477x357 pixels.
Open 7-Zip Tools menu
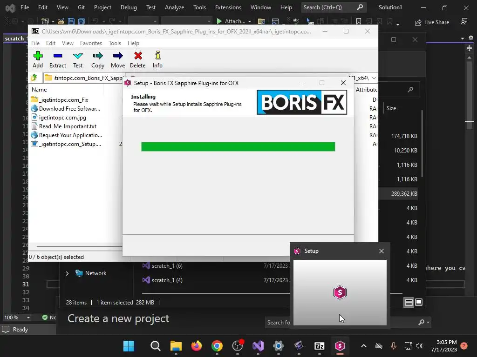[x=115, y=43]
